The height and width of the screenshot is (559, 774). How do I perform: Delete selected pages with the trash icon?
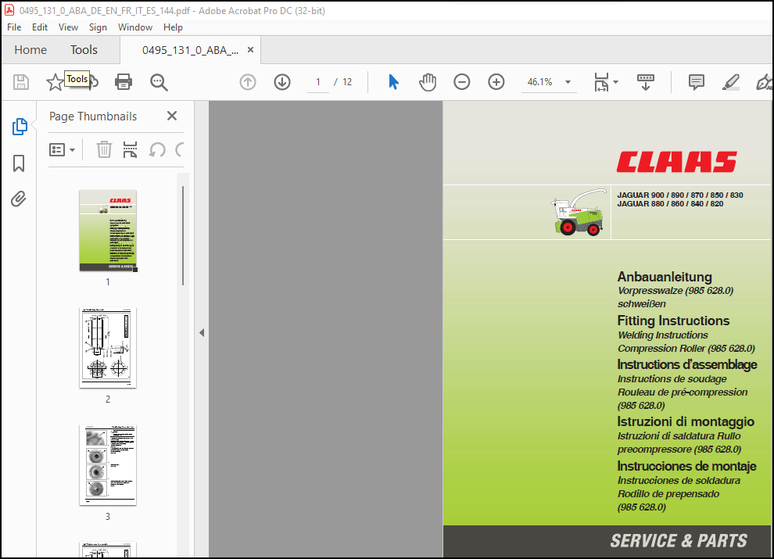coord(104,149)
